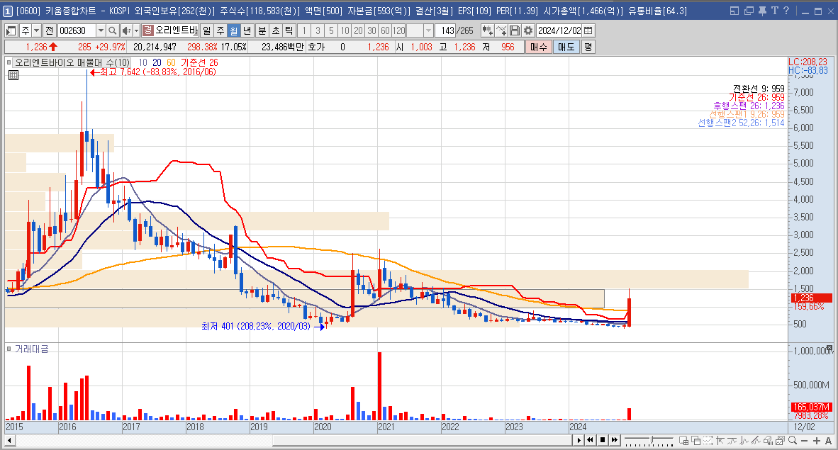Open chart settings gear icon
The width and height of the screenshot is (838, 450).
528,31
